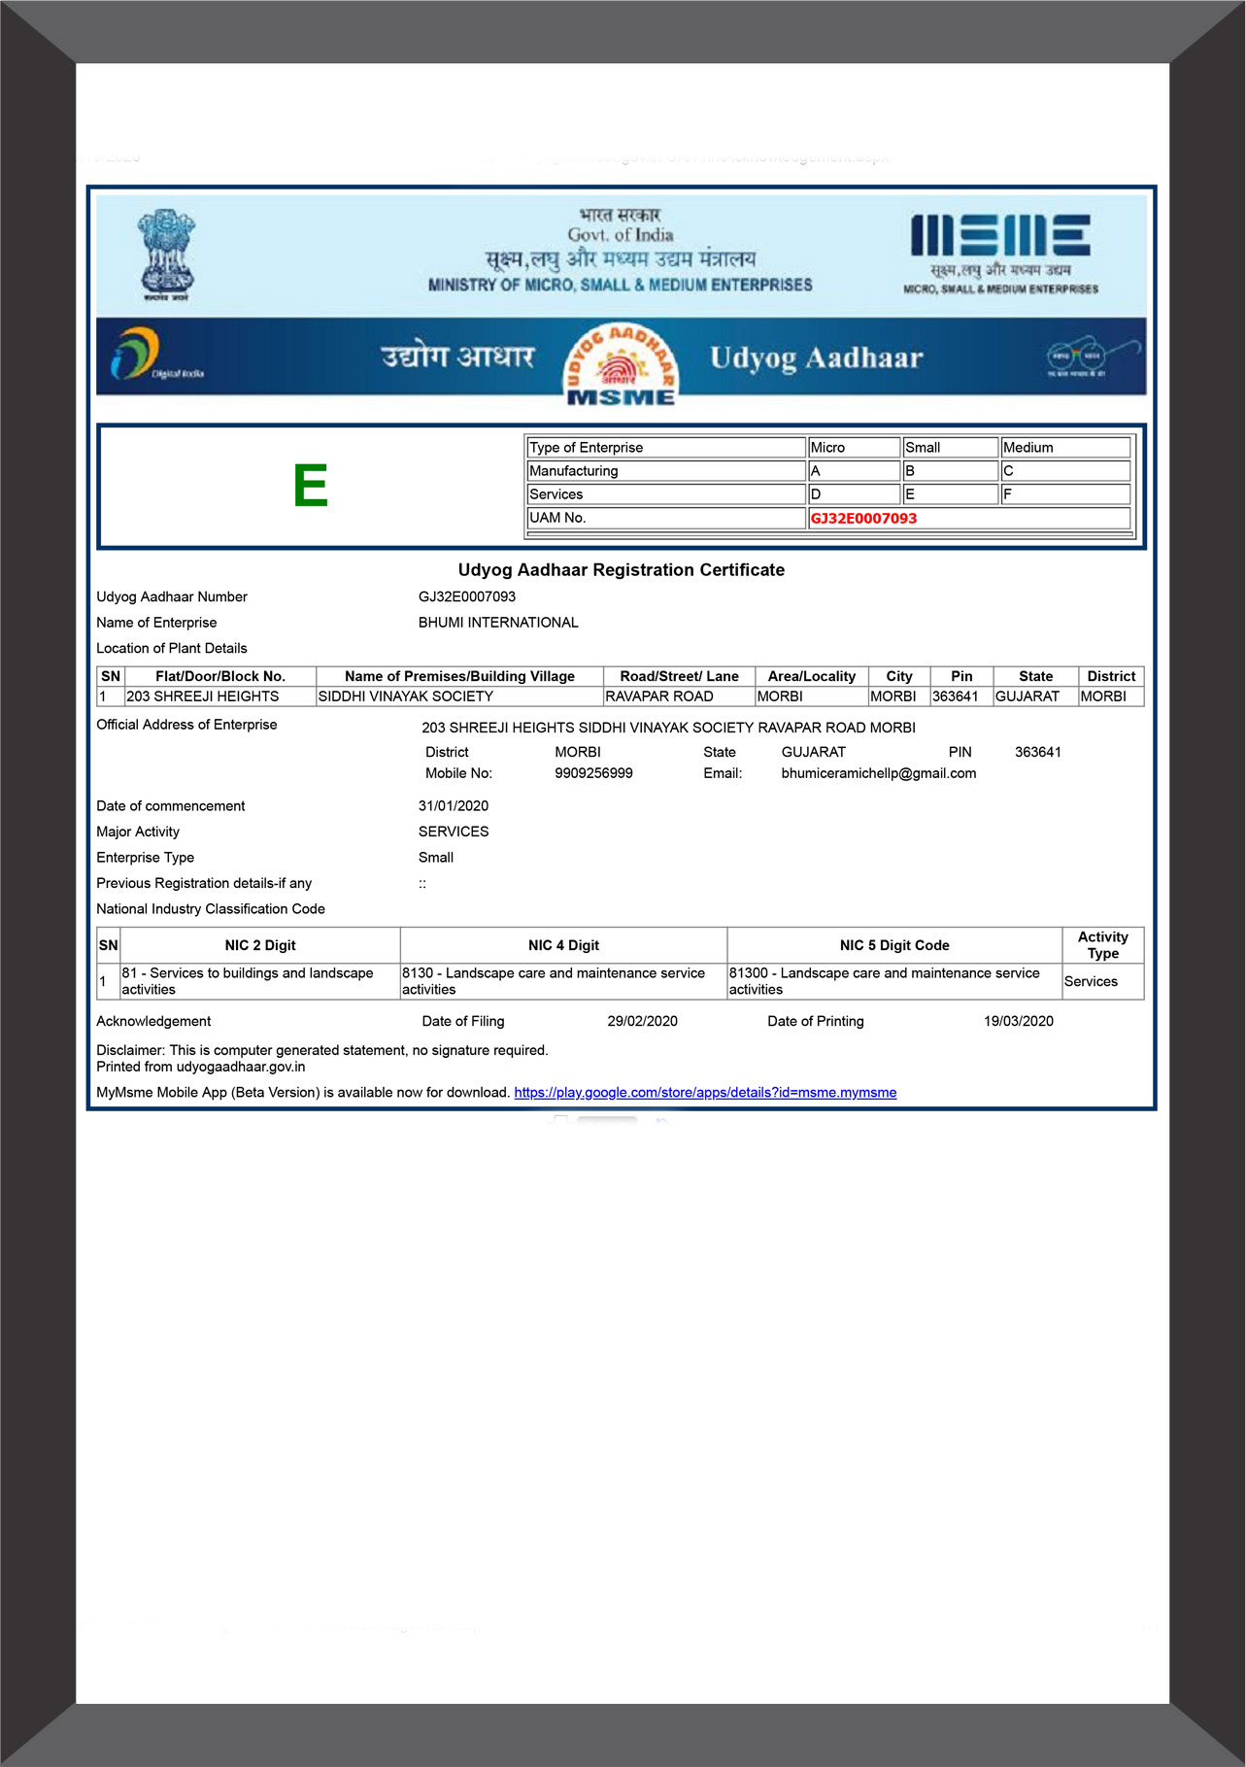The image size is (1246, 1767).
Task: Click the 'NIC 5 Digit Code' column header
Action: pos(894,945)
